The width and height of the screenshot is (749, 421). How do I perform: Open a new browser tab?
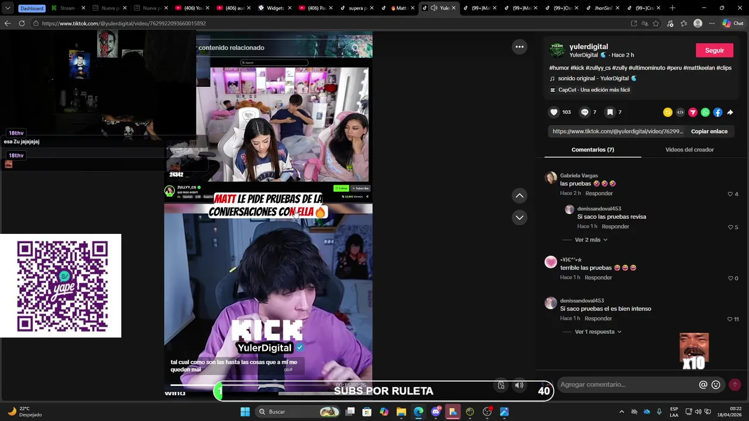tap(672, 8)
